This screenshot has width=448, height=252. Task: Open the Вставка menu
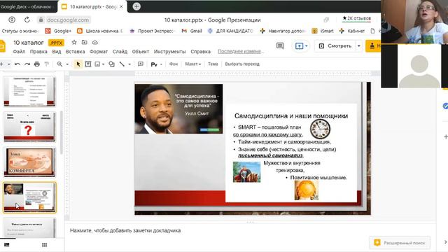75,52
